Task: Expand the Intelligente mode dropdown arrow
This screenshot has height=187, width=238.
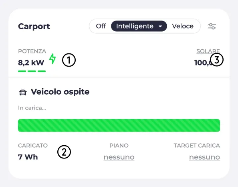Action: tap(160, 26)
